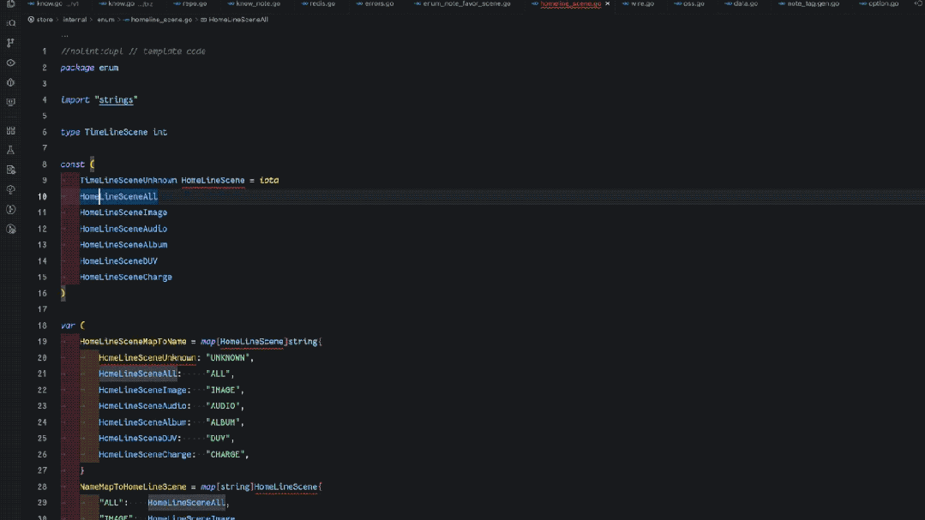Open the Run and Debug bug icon
925x520 pixels.
(x=10, y=82)
